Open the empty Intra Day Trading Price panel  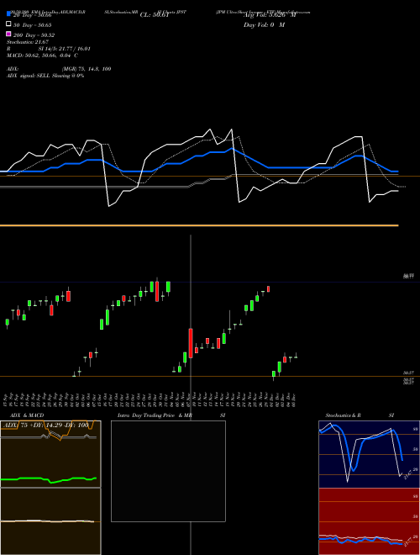pos(168,471)
